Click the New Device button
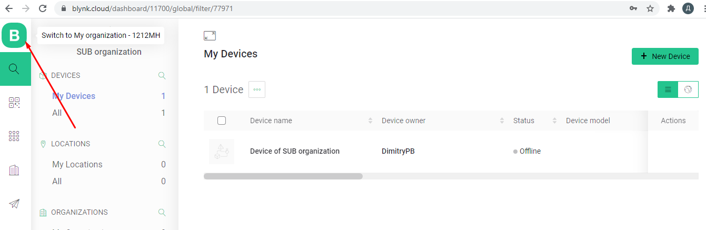Viewport: 706px width, 230px height. tap(665, 56)
